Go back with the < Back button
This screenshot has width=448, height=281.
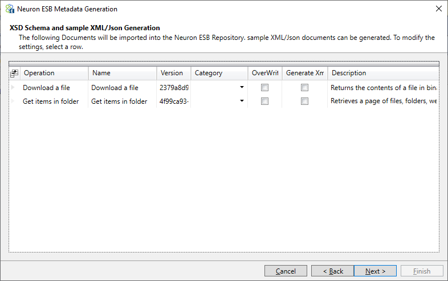coord(332,271)
